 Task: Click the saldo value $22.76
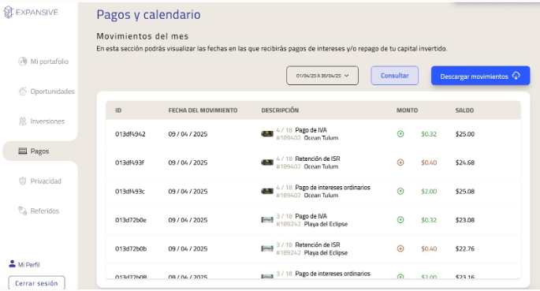coord(465,248)
